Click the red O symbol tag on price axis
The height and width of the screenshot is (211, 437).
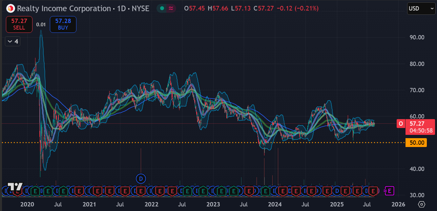click(400, 124)
